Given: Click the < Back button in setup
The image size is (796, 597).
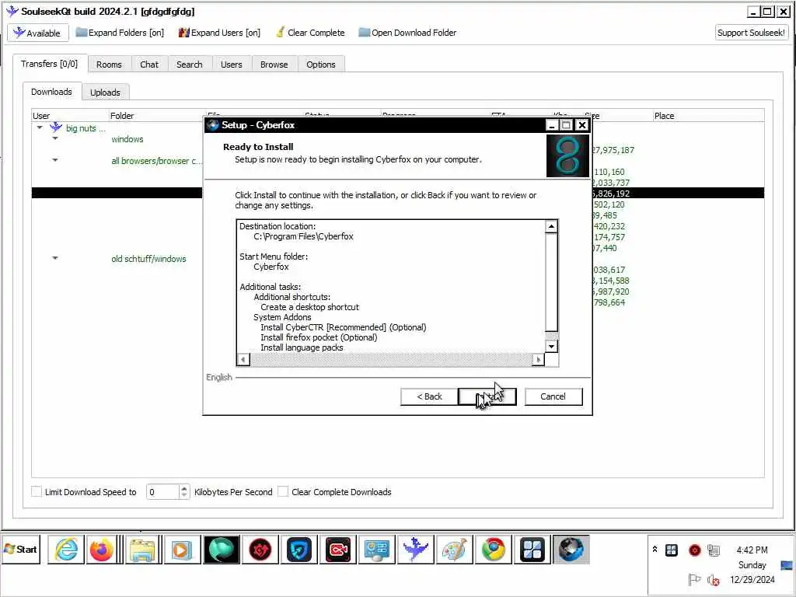Looking at the screenshot, I should pos(429,396).
